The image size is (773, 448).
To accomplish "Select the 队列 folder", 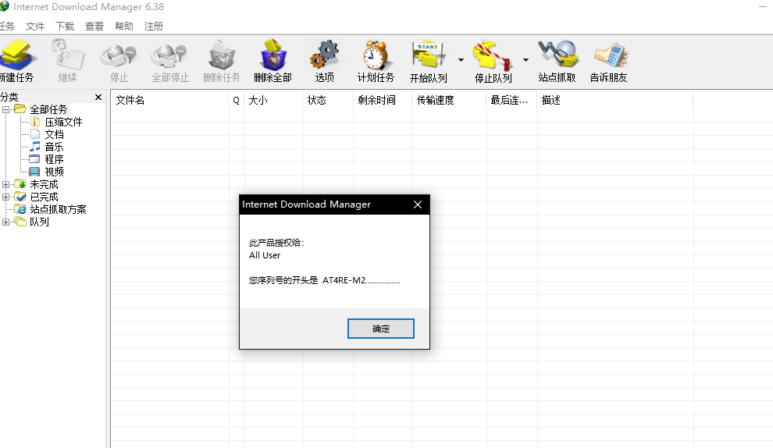I will pos(40,222).
